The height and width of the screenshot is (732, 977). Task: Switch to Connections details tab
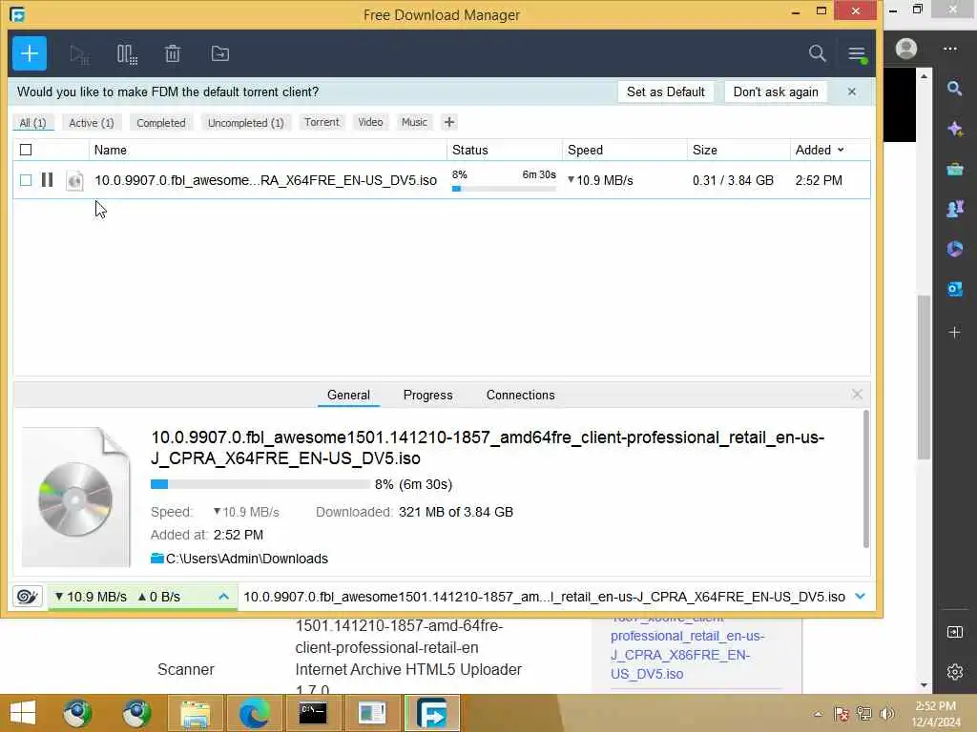(x=520, y=396)
